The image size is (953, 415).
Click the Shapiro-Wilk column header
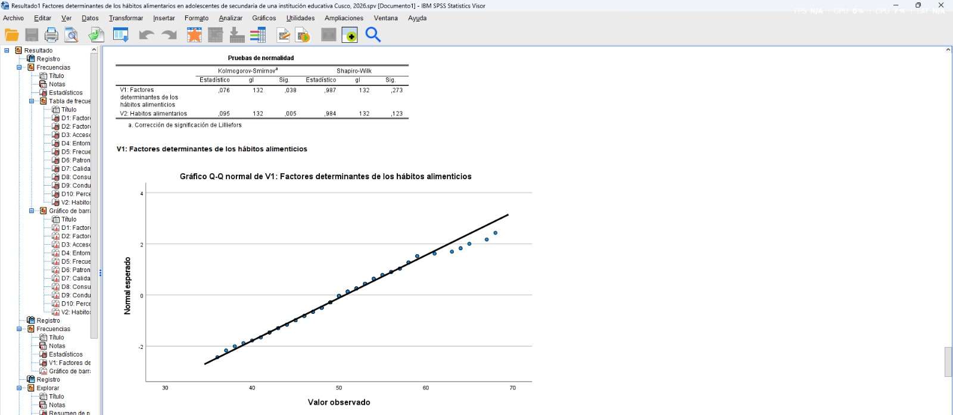pos(354,71)
